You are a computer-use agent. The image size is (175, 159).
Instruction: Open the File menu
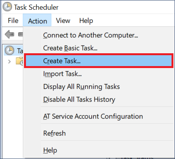click(13, 21)
